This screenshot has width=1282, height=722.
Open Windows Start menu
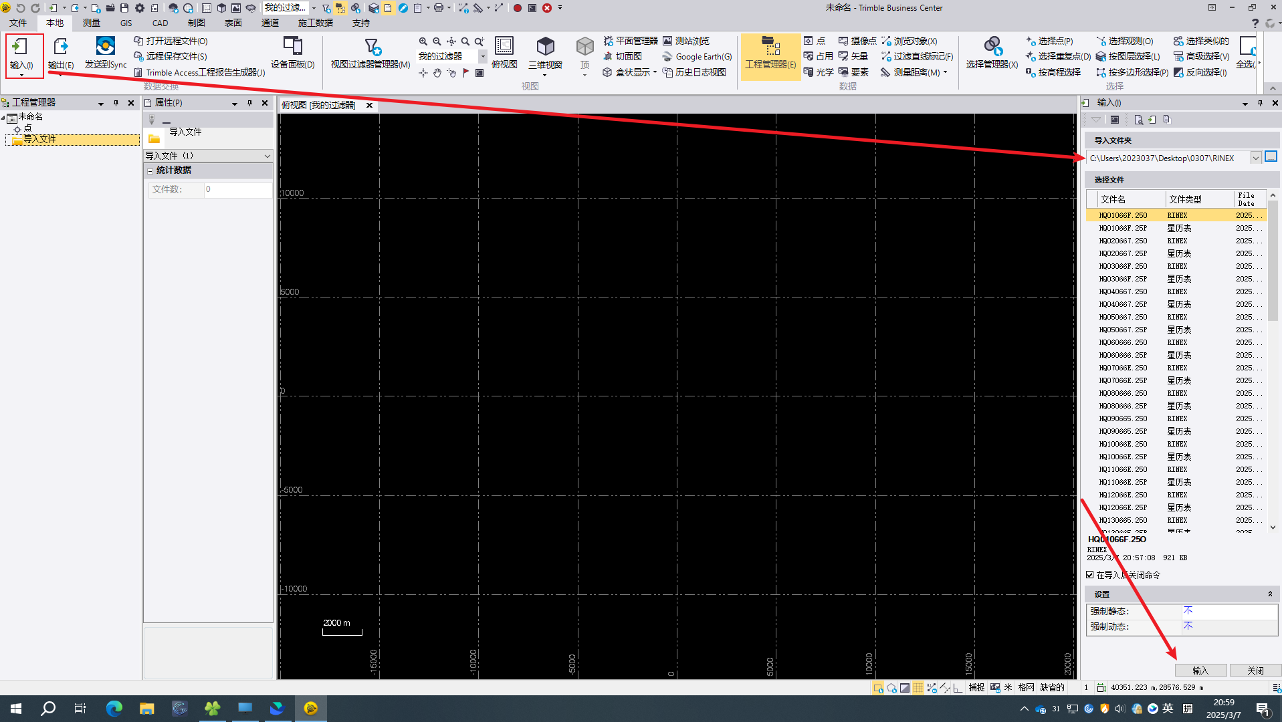tap(16, 709)
